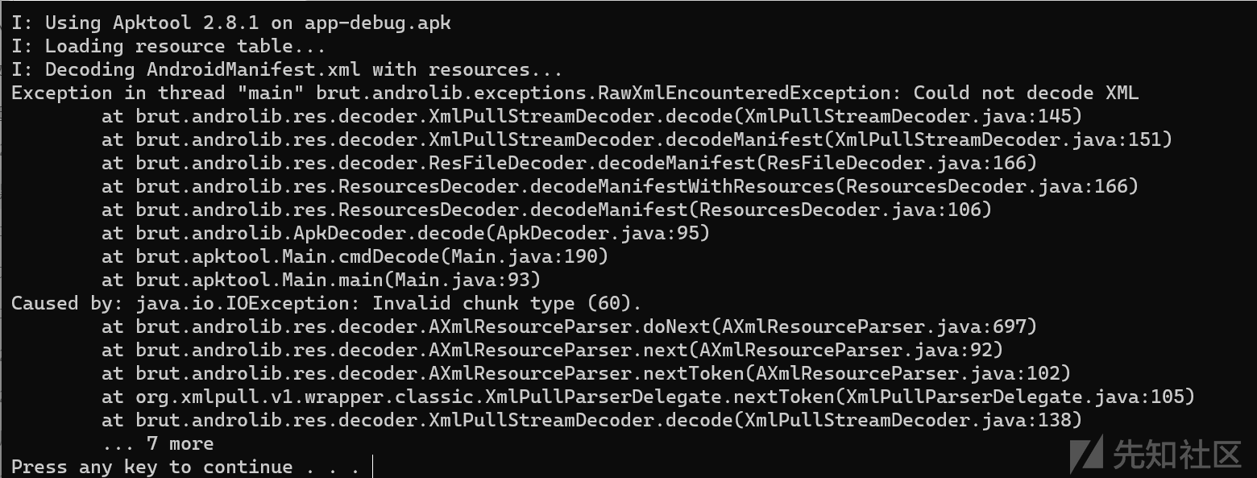Click the 先知社区 watermark logo icon
1257x478 pixels.
pyautogui.click(x=1085, y=455)
